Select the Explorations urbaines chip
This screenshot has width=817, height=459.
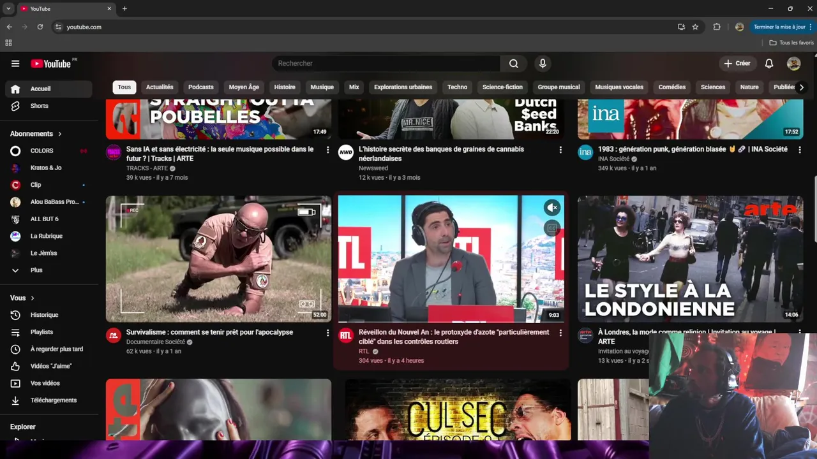(x=403, y=87)
